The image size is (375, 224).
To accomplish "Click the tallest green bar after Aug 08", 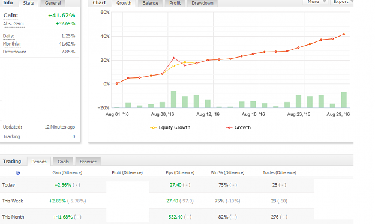I will pos(173,99).
